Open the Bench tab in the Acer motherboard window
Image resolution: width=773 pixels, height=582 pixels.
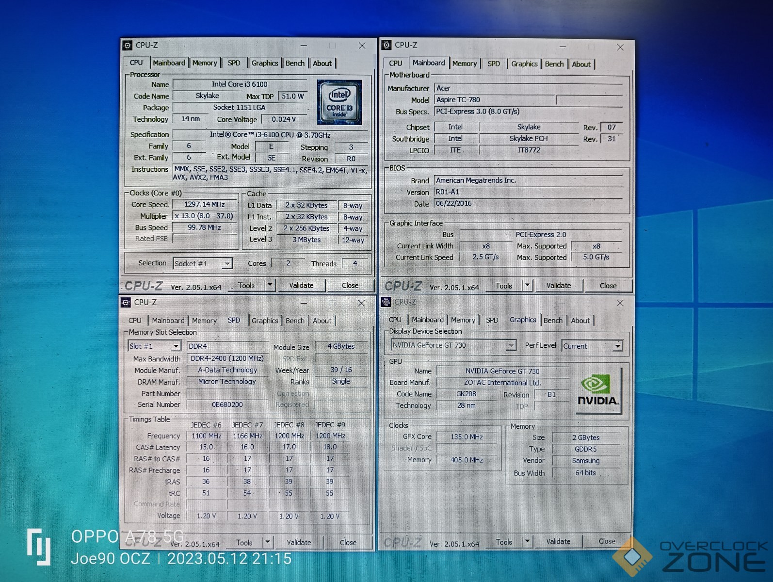(x=554, y=64)
